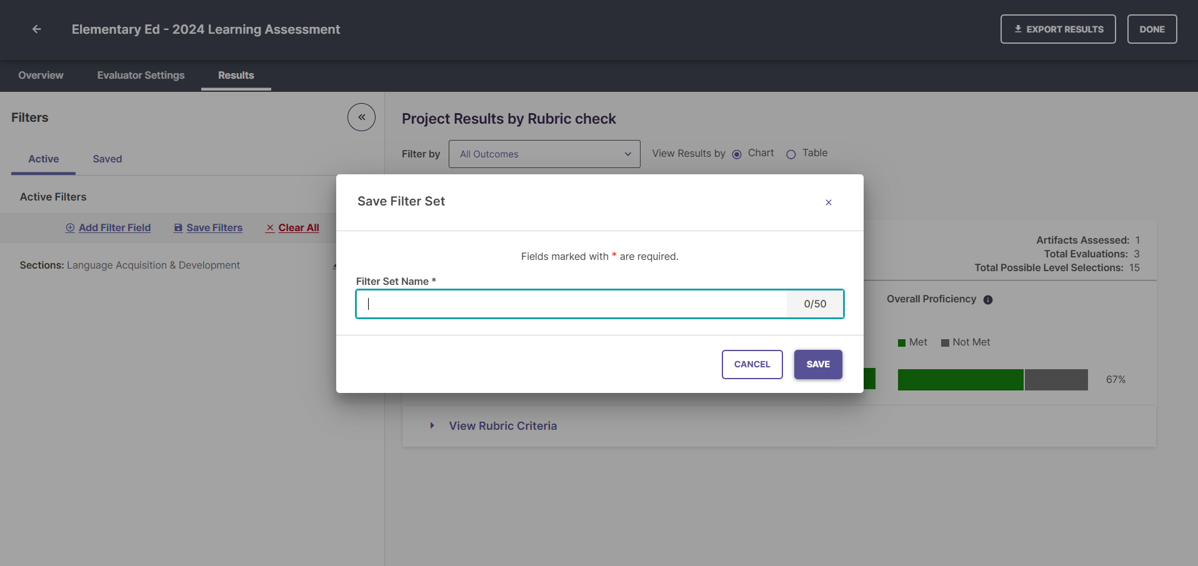Click the green Met portion of proficiency bar
The width and height of the screenshot is (1198, 566).
[961, 380]
